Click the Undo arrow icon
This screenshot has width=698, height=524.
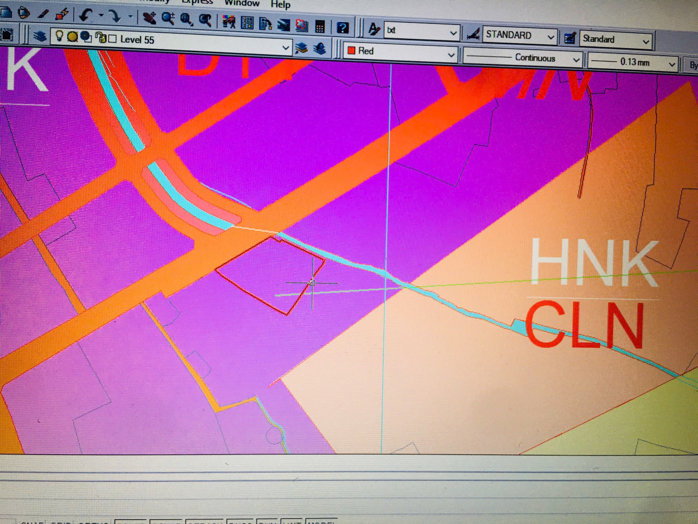coord(86,15)
